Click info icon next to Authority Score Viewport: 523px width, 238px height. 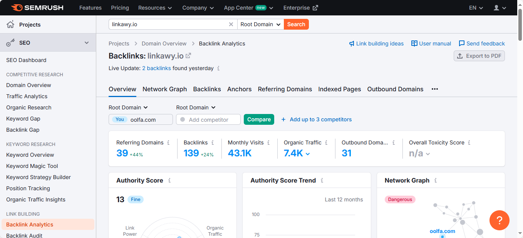pyautogui.click(x=169, y=180)
